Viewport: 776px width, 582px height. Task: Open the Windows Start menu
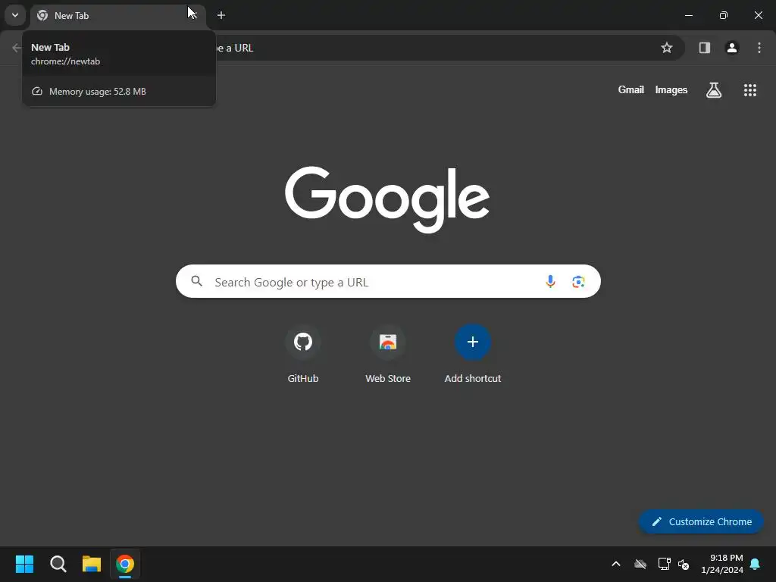click(24, 564)
